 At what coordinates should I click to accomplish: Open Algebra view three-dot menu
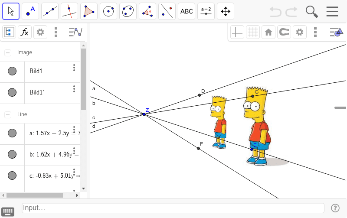point(56,32)
